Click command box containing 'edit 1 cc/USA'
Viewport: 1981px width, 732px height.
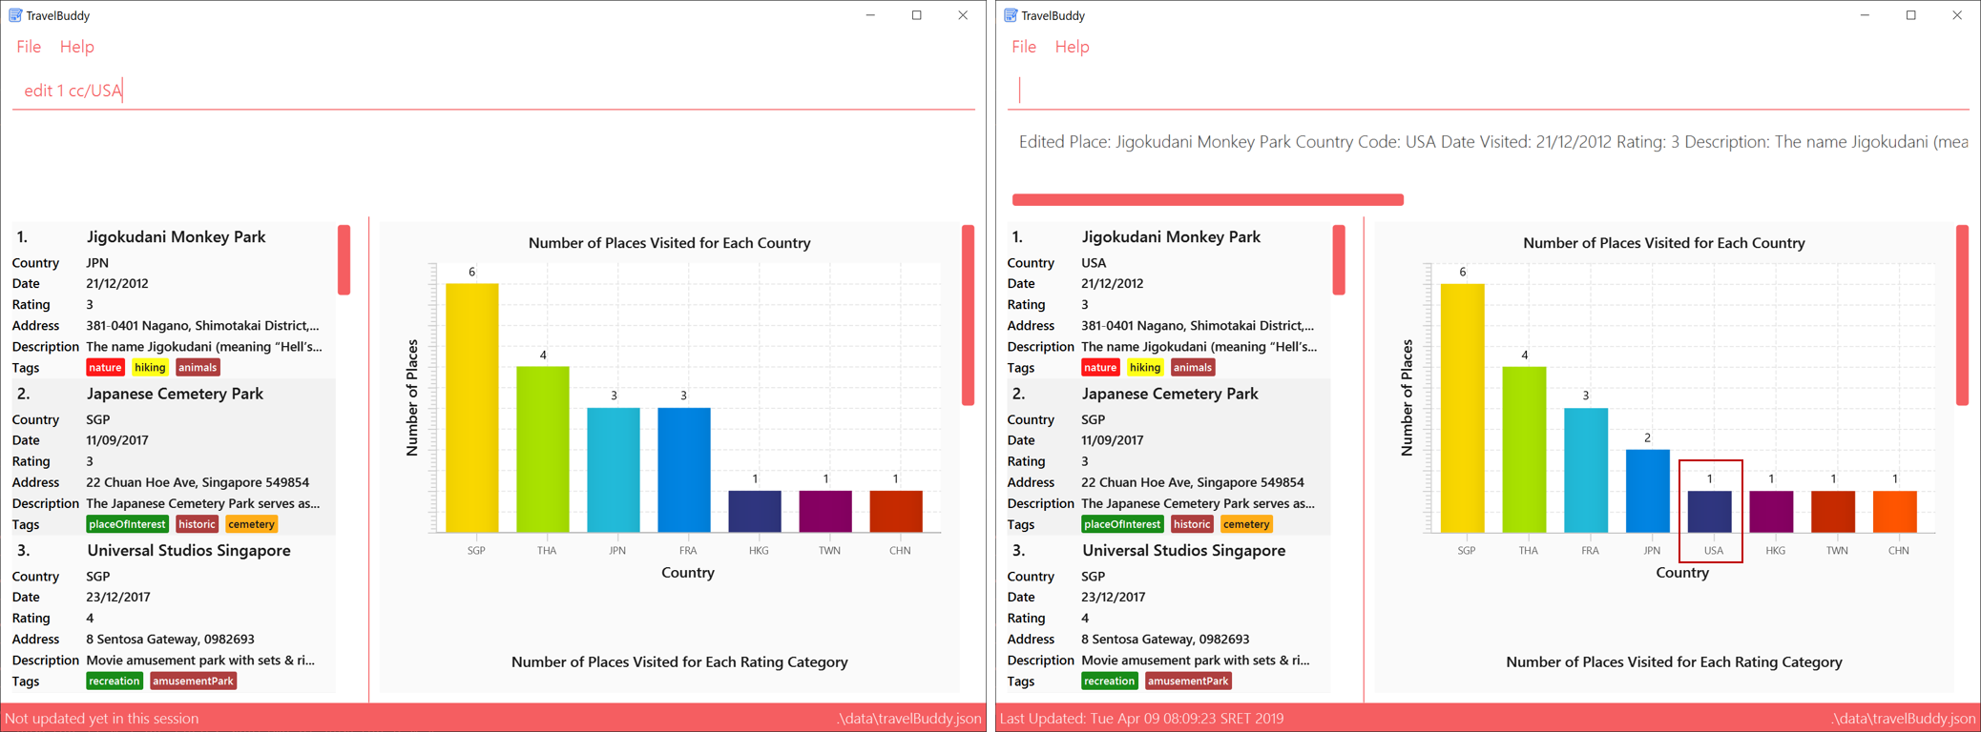click(x=493, y=91)
